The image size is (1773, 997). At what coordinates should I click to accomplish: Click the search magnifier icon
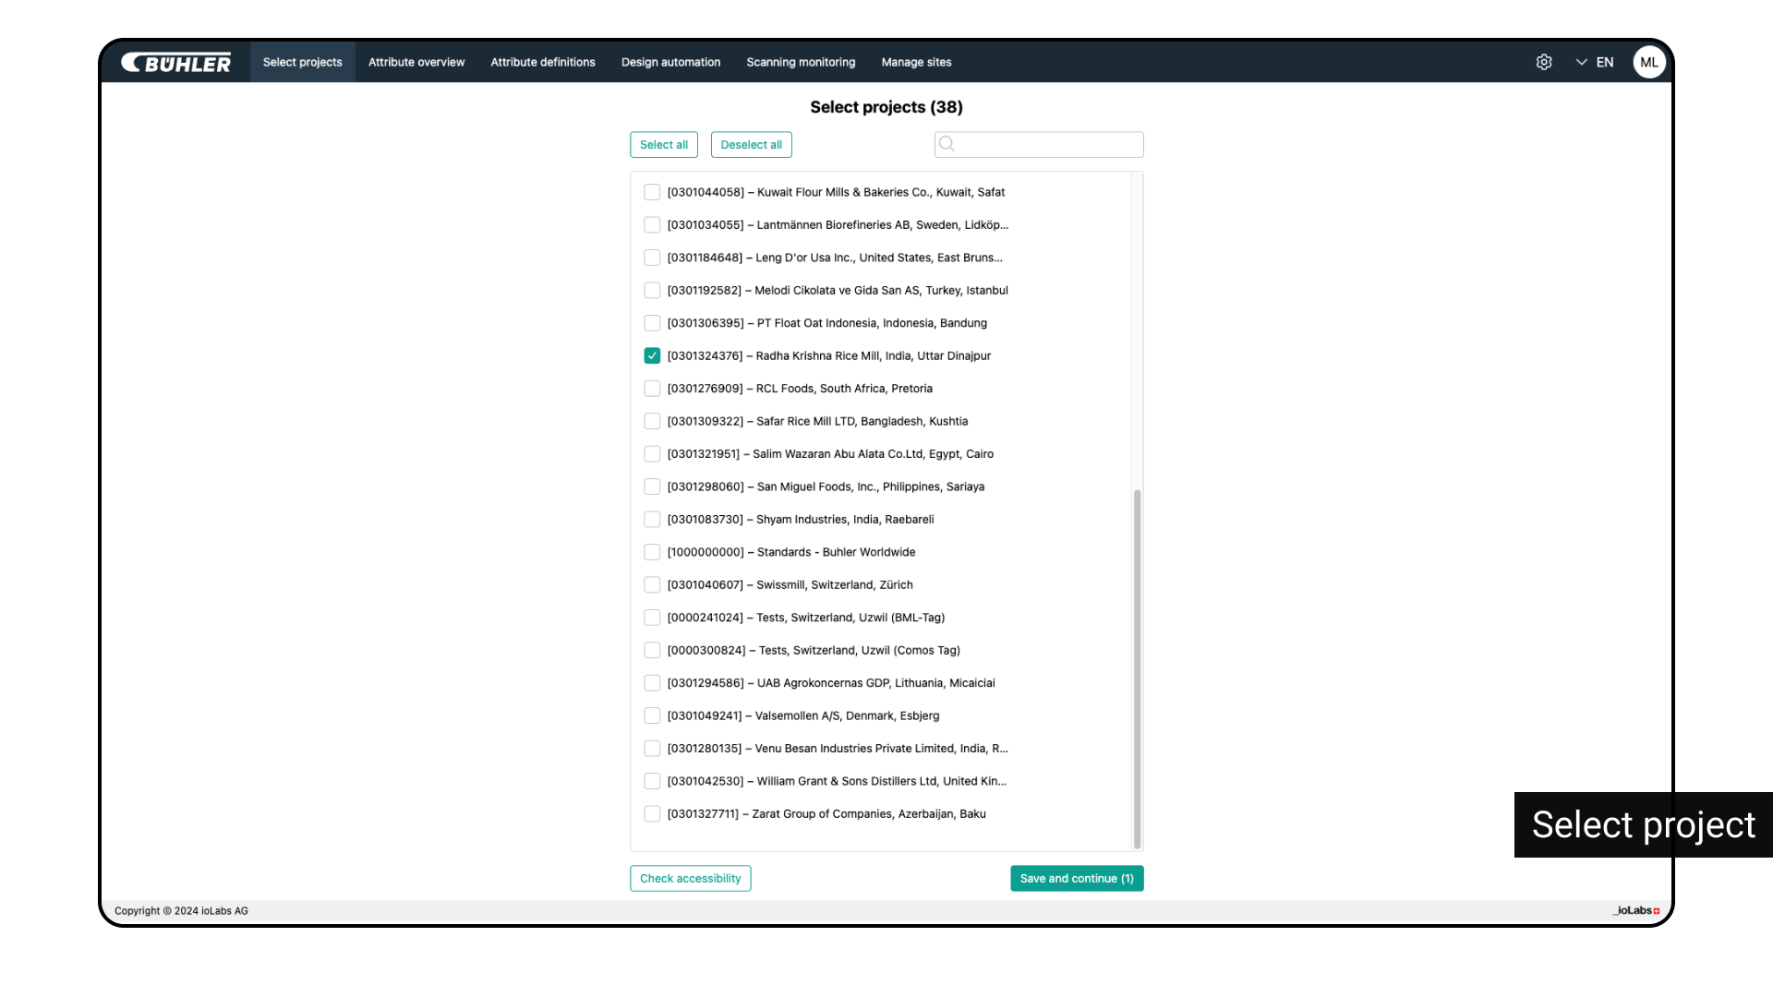click(947, 144)
